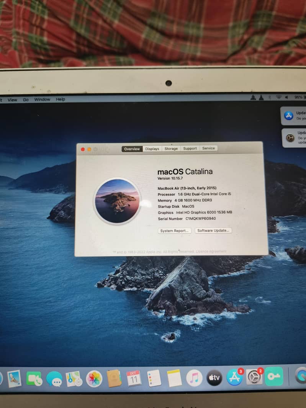Screen dimensions: 306x408
Task: Open Maps from the dock
Action: click(74, 379)
